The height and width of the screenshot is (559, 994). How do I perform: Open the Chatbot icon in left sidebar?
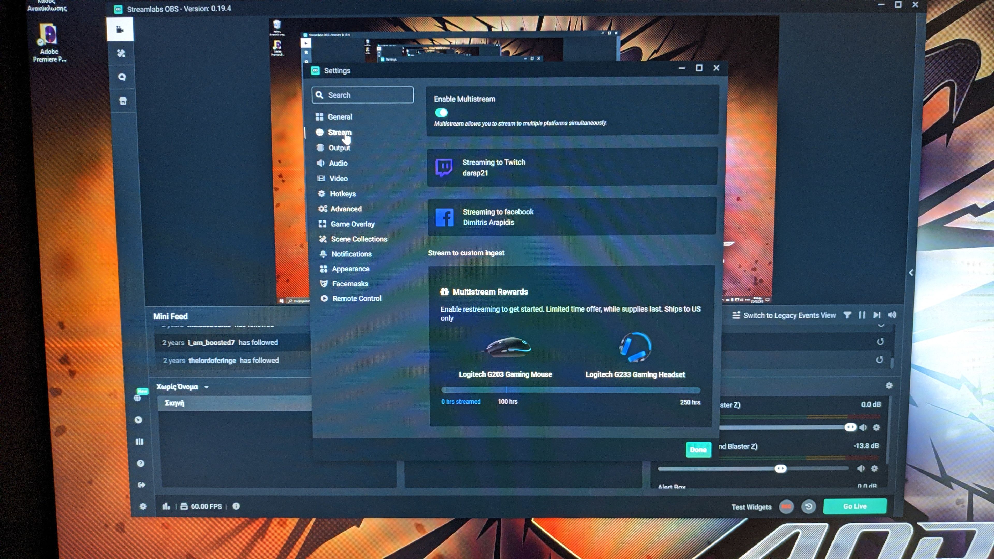tap(122, 77)
